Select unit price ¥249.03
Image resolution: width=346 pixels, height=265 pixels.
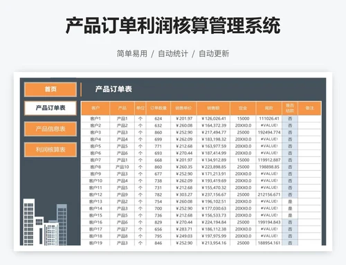[184, 236]
